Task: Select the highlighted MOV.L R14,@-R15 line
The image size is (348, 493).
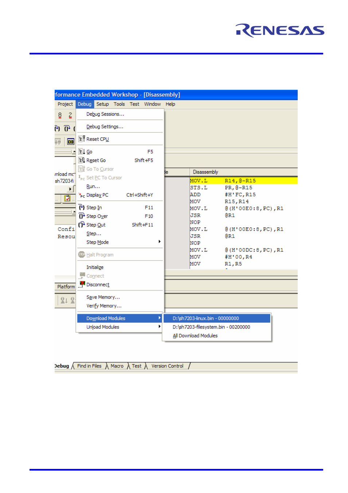Action: pos(244,181)
